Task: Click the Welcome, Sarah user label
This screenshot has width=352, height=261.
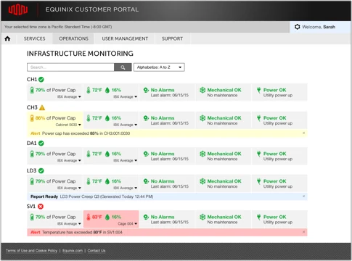Action: pyautogui.click(x=319, y=27)
